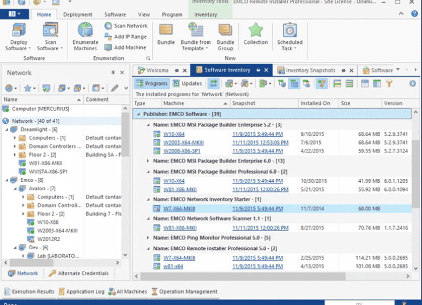Viewport: 422px width, 305px height.
Task: Open the w81-x64 machine link
Action: [x=173, y=266]
